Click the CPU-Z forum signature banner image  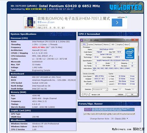[109, 109]
